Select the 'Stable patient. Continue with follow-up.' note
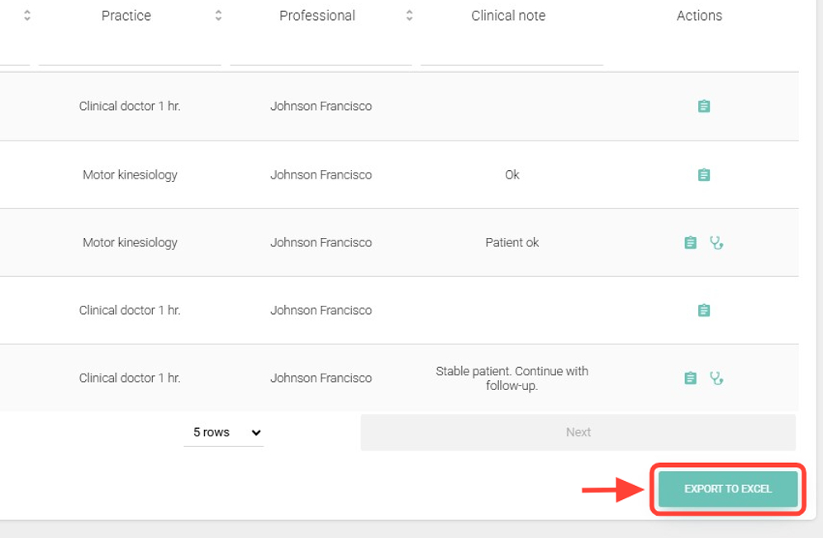The image size is (823, 538). [511, 379]
